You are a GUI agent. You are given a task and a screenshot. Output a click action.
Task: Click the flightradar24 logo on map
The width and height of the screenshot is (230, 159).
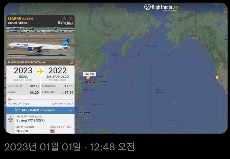(x=161, y=7)
